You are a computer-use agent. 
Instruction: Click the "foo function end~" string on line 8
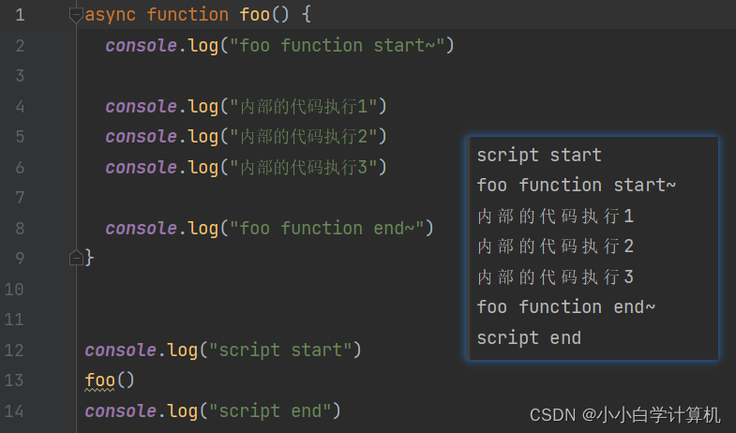point(326,229)
